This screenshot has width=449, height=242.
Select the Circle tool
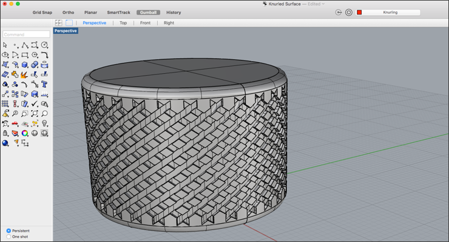click(x=44, y=45)
